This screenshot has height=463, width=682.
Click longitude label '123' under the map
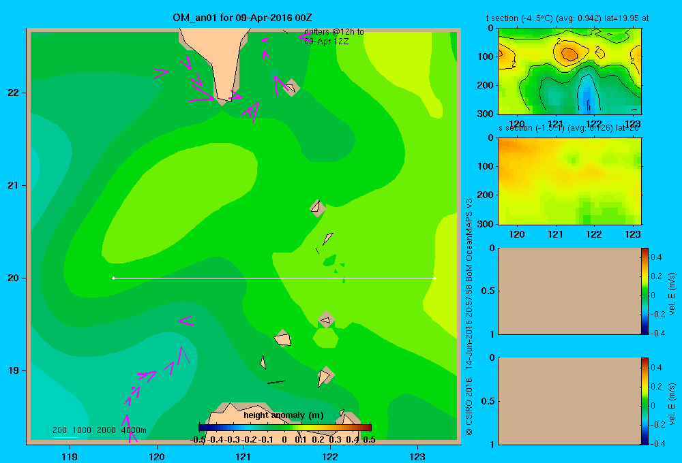[417, 456]
